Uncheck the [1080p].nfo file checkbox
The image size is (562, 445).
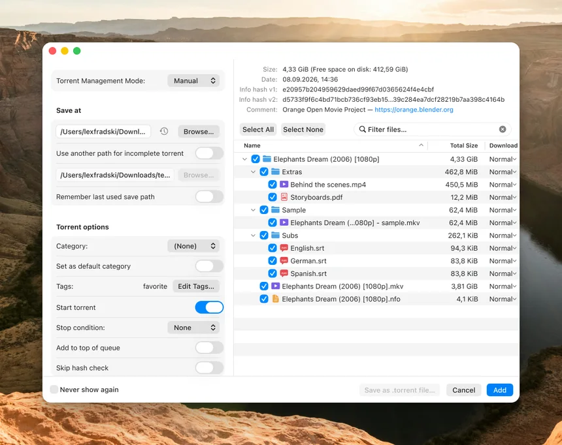(264, 299)
